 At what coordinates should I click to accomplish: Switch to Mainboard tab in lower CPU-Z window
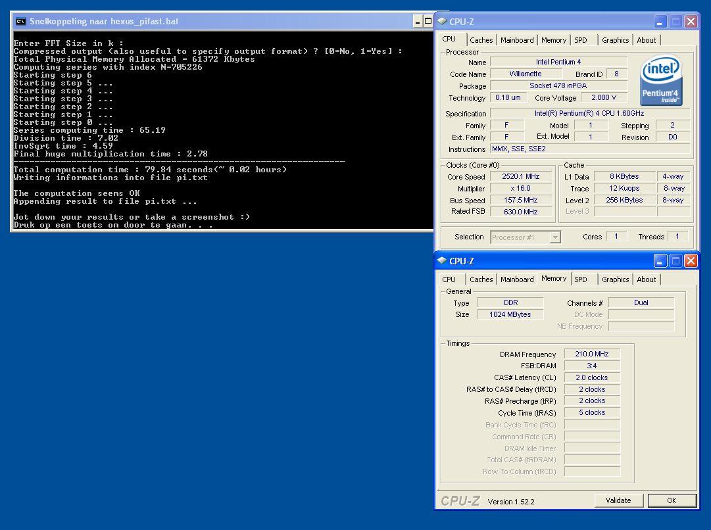pos(517,279)
